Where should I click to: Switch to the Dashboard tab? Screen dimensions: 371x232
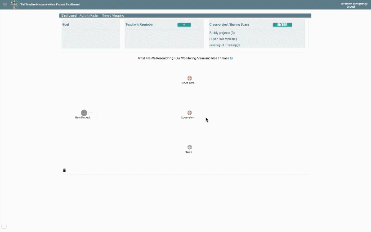(69, 16)
